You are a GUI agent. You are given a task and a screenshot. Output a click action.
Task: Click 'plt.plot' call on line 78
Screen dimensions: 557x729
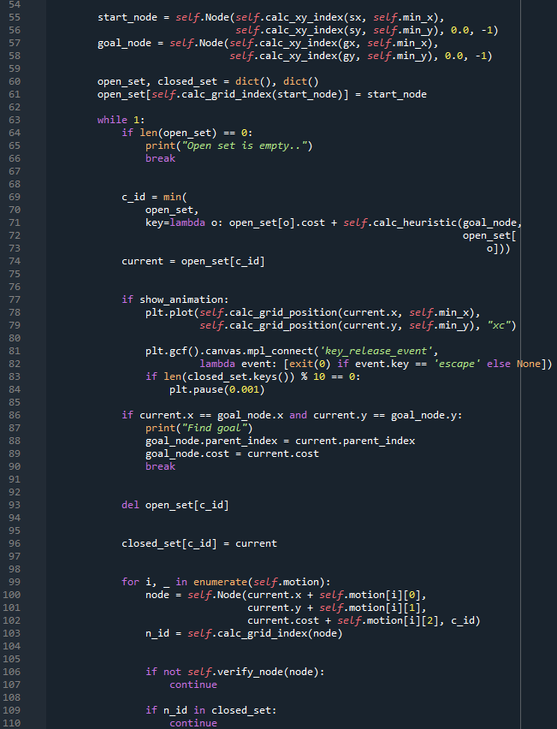click(x=169, y=312)
